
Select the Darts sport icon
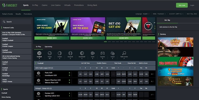pyautogui.click(x=93, y=53)
